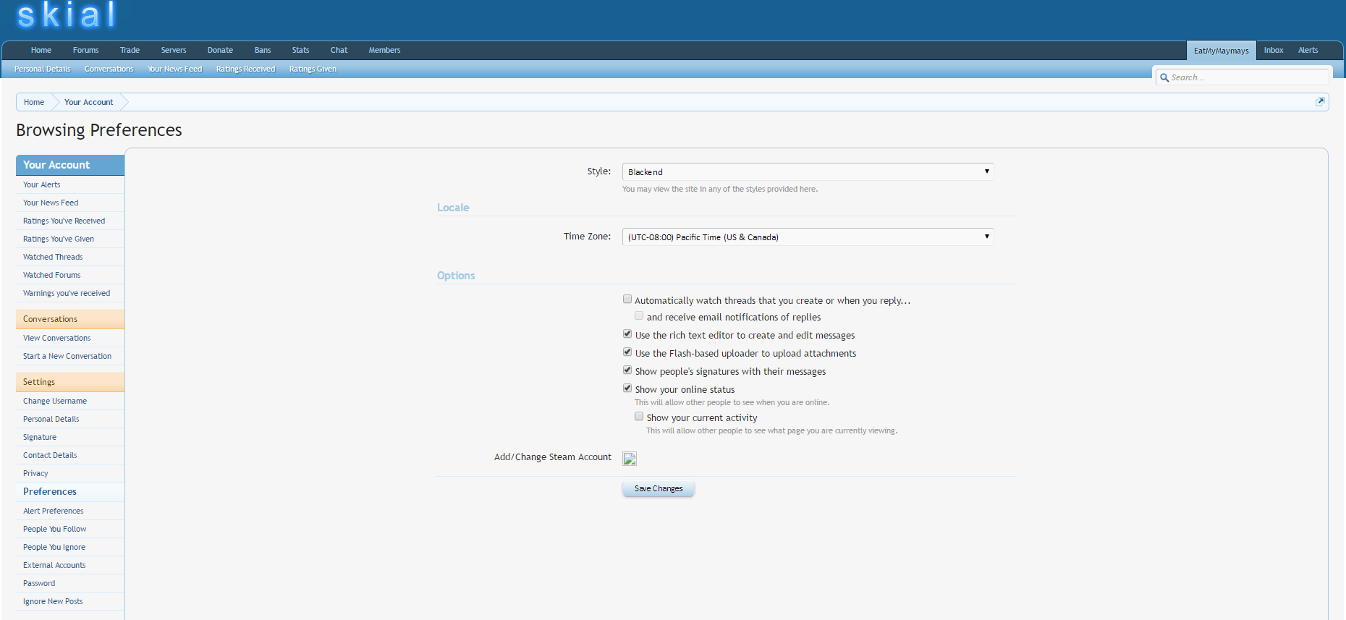Toggle receive email notifications of replies checkbox
Screen dimensions: 1346x620
tap(639, 316)
